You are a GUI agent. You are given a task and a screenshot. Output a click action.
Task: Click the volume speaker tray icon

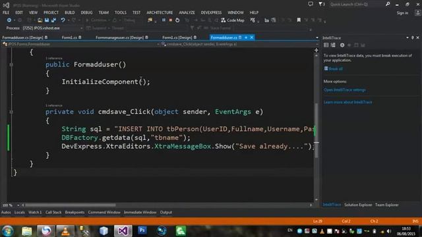pos(389,231)
